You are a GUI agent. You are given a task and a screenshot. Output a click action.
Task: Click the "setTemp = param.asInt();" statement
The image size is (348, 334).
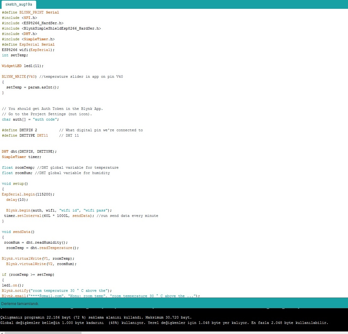33,87
